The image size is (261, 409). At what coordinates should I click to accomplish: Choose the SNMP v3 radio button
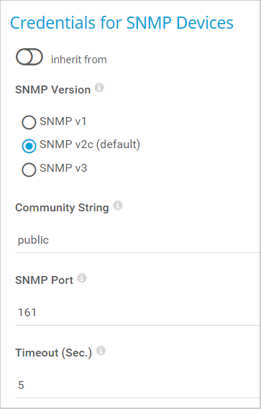pos(29,170)
